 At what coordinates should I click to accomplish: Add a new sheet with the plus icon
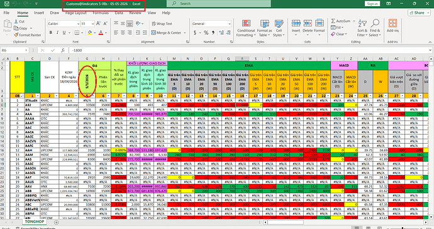point(57,222)
